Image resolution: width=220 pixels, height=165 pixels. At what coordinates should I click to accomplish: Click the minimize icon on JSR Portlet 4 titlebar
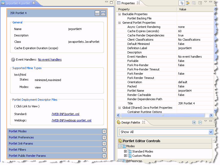(97, 13)
